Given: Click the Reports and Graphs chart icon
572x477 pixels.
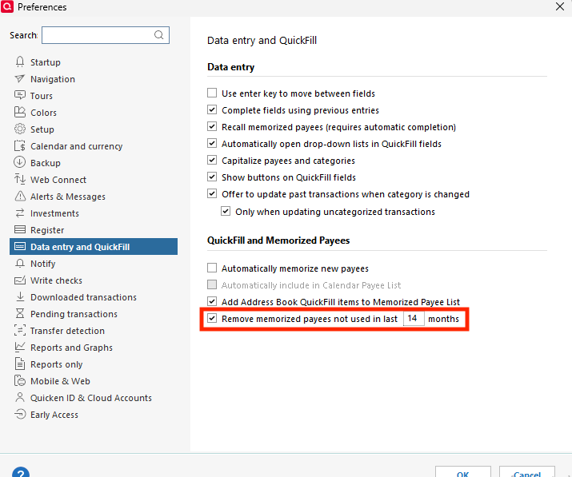Looking at the screenshot, I should (x=20, y=347).
